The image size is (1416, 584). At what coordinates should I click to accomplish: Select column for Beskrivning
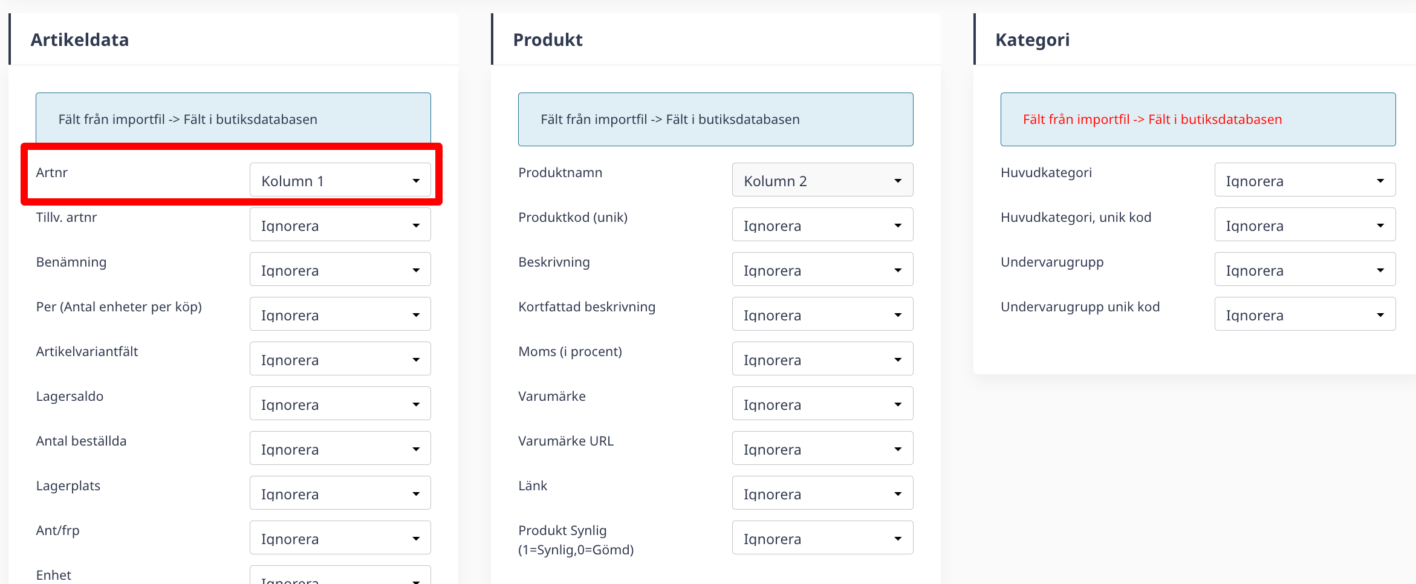coord(822,269)
